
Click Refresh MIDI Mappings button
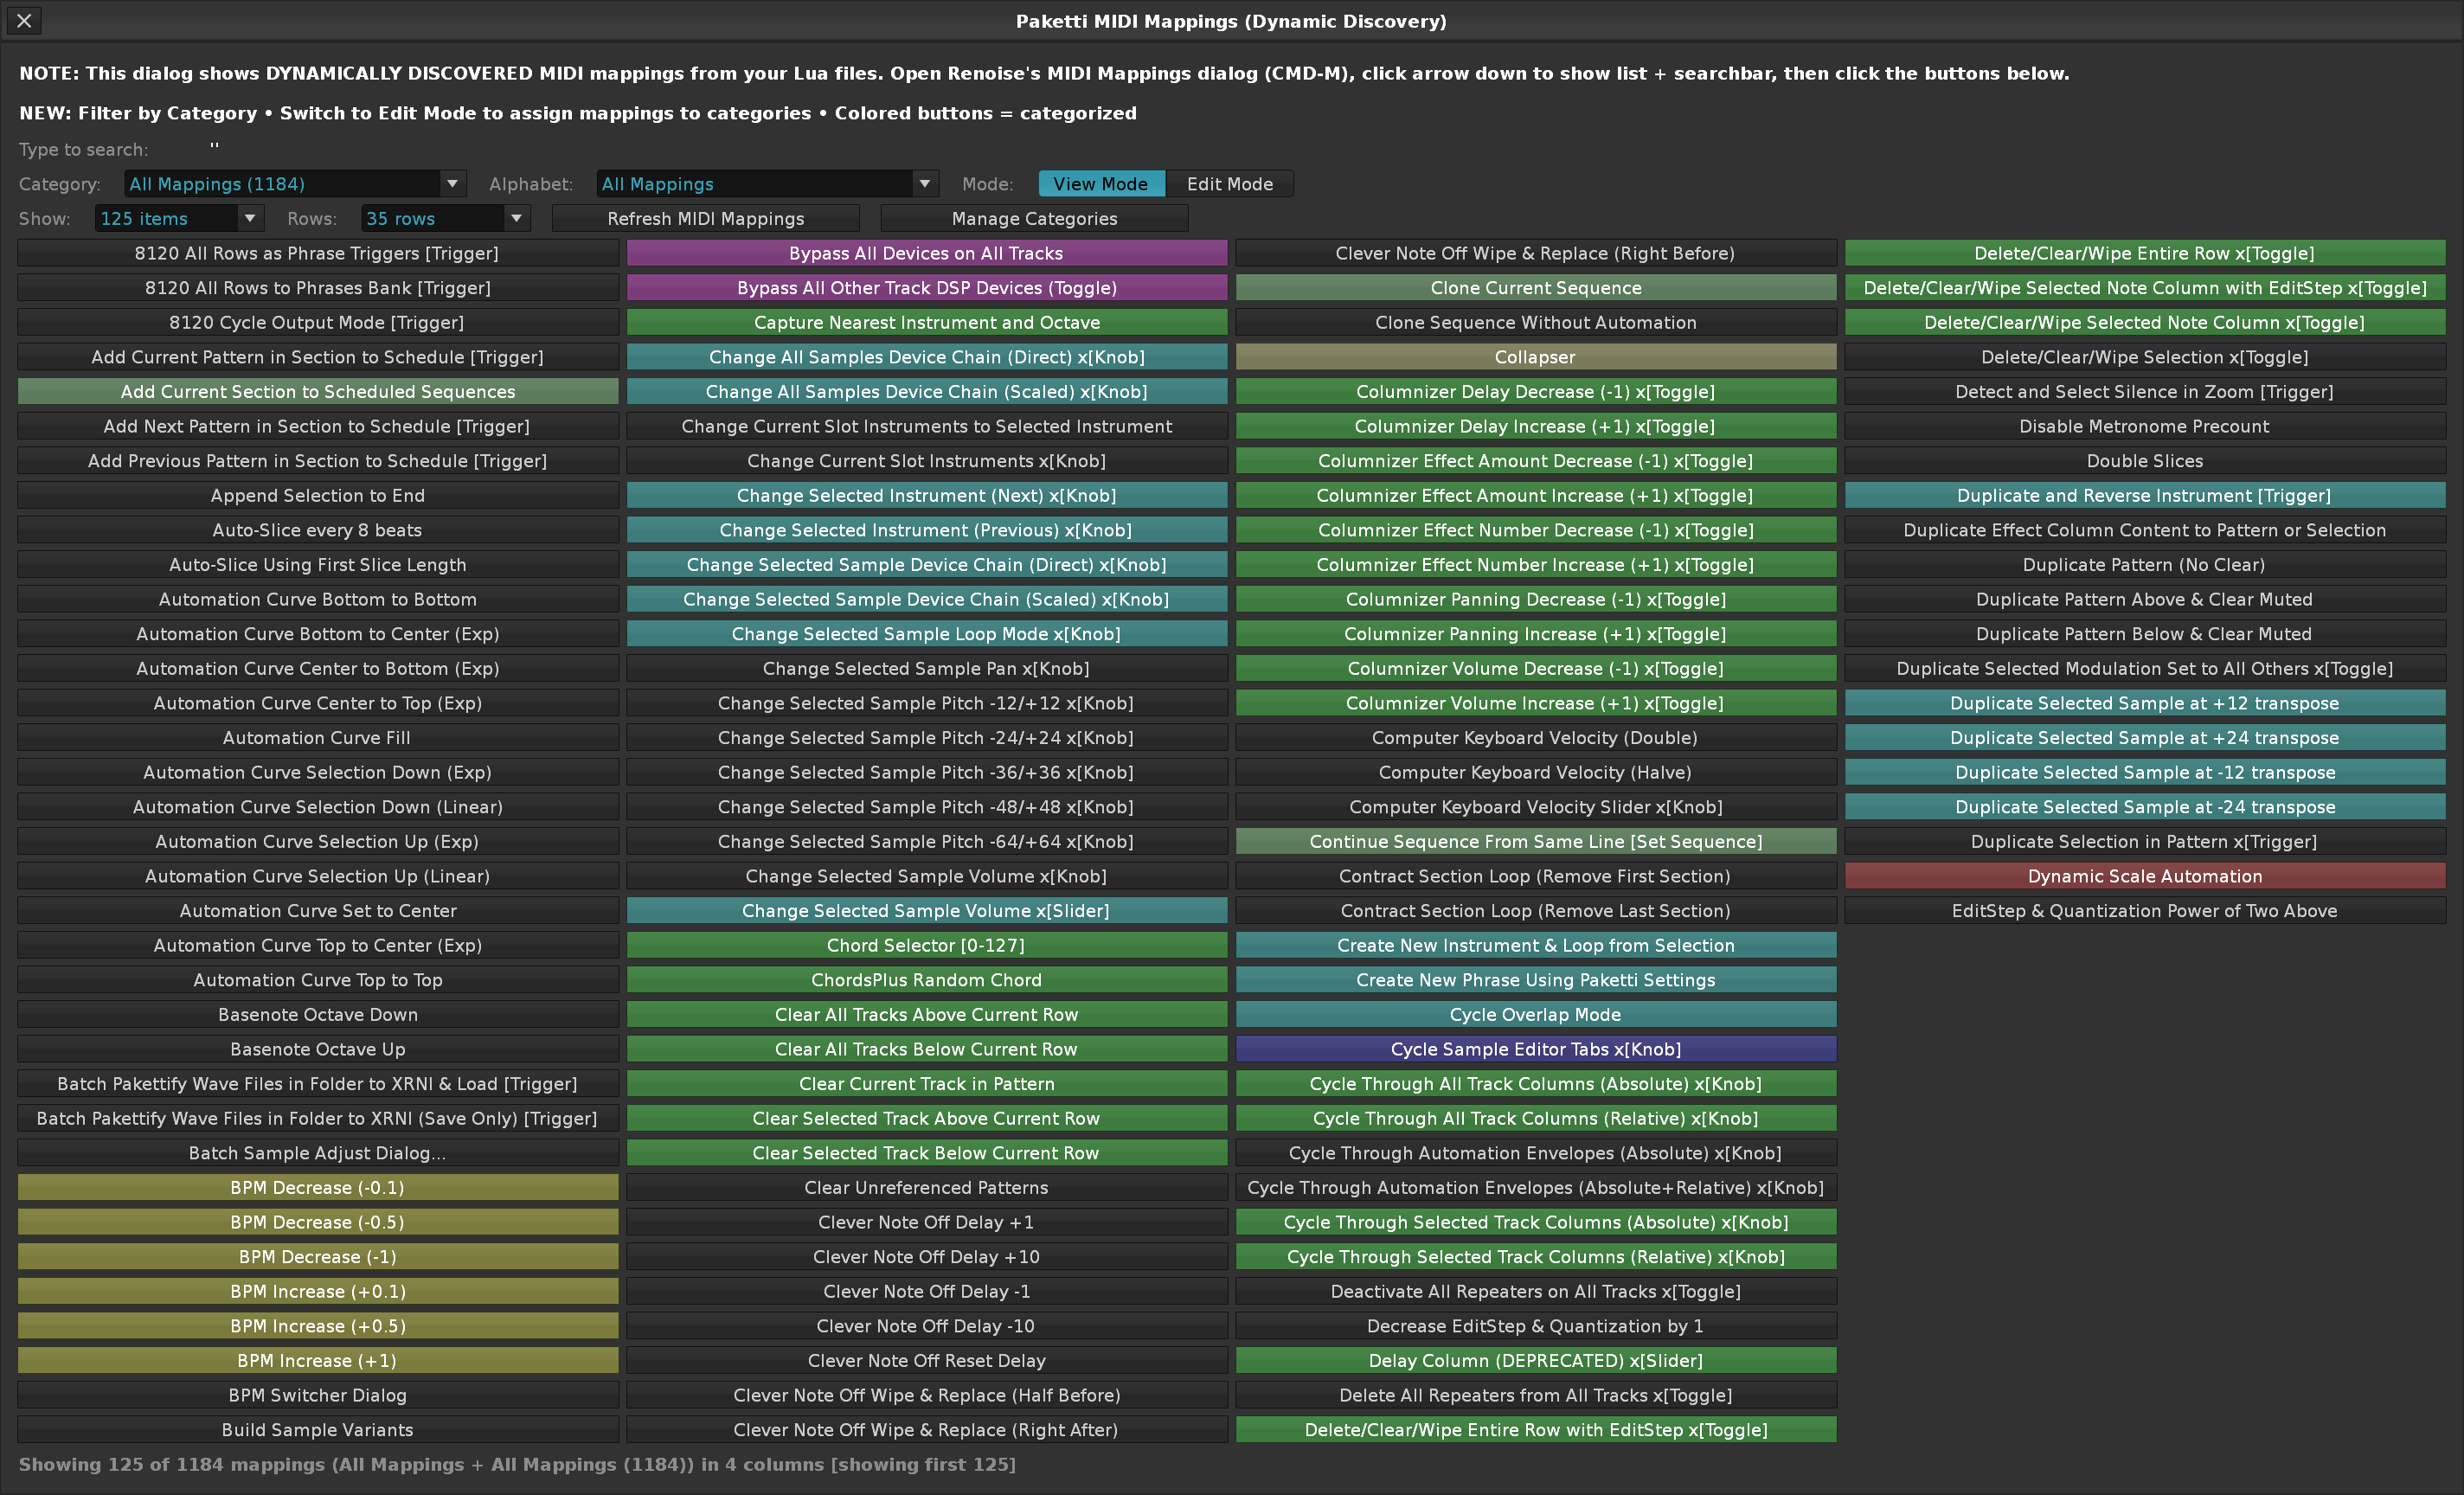(x=706, y=218)
